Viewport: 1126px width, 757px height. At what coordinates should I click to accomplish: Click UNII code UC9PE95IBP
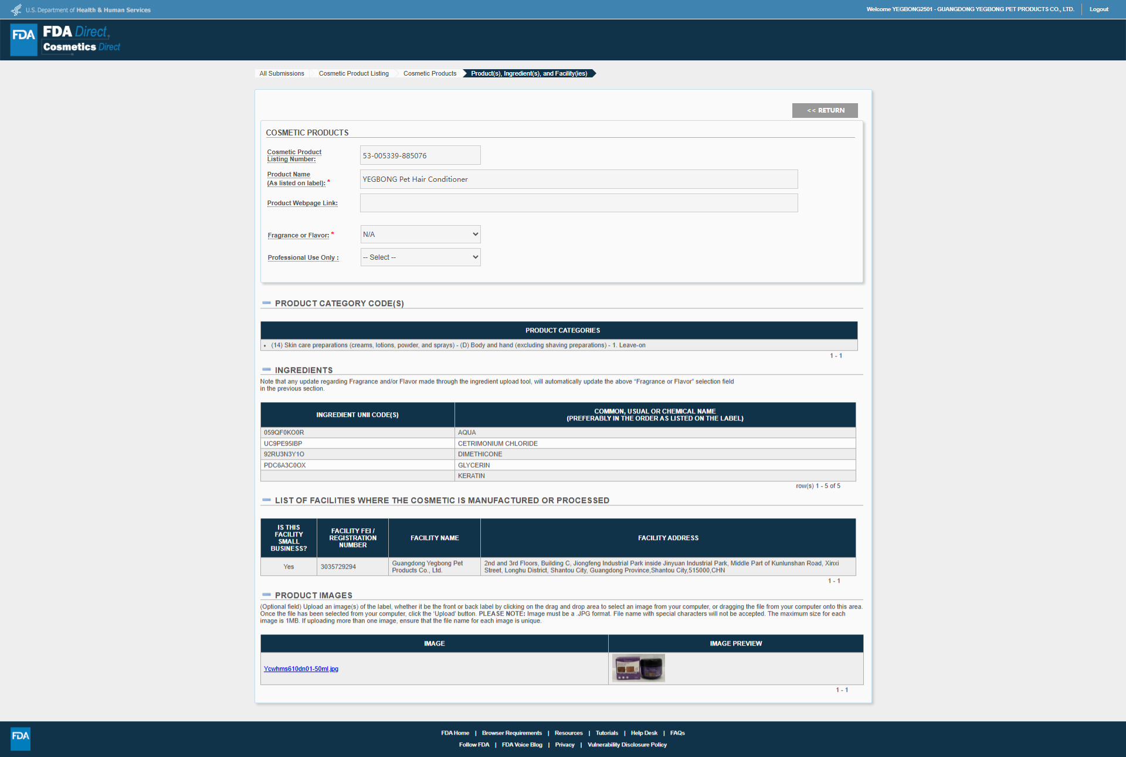coord(283,444)
